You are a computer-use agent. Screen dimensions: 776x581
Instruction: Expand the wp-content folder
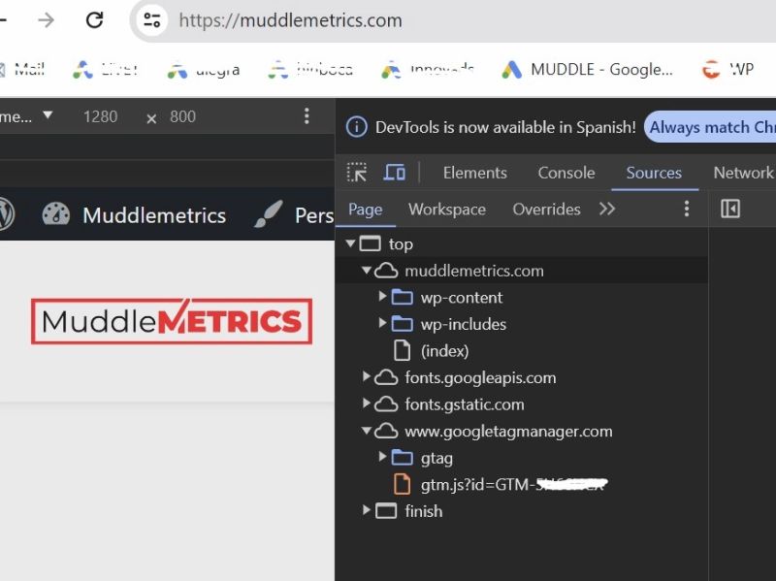382,298
